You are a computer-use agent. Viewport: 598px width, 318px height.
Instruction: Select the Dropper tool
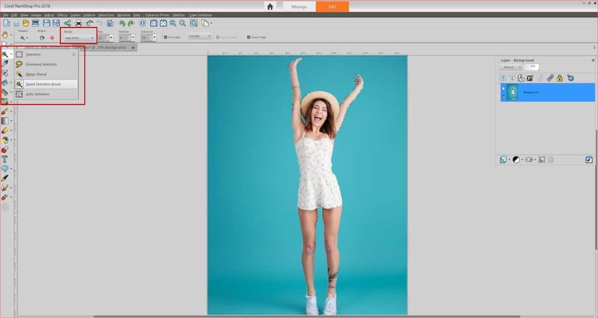5,63
